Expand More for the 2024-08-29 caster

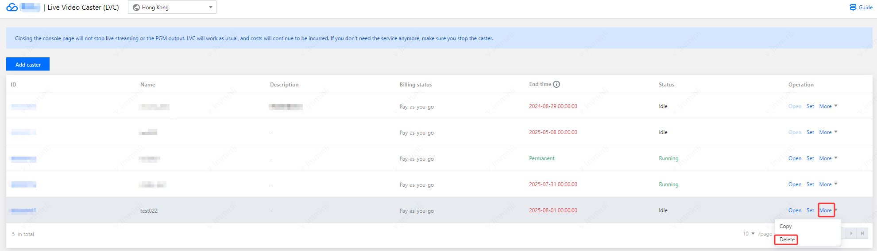[828, 106]
